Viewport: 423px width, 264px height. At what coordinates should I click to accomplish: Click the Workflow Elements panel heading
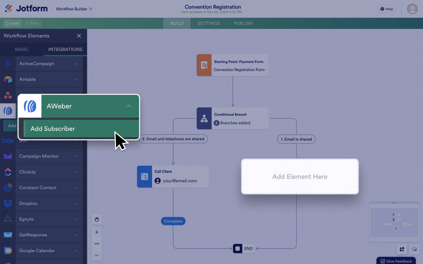(26, 36)
